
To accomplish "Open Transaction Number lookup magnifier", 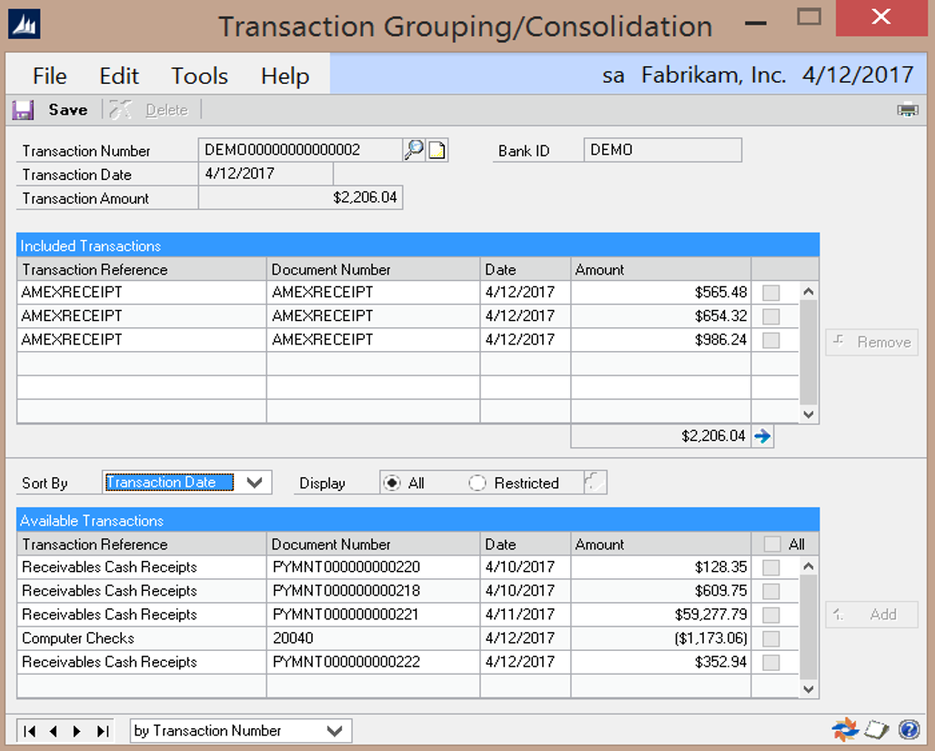I will coord(414,150).
